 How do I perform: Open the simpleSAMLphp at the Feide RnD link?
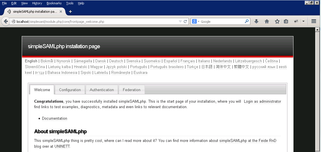(248, 140)
